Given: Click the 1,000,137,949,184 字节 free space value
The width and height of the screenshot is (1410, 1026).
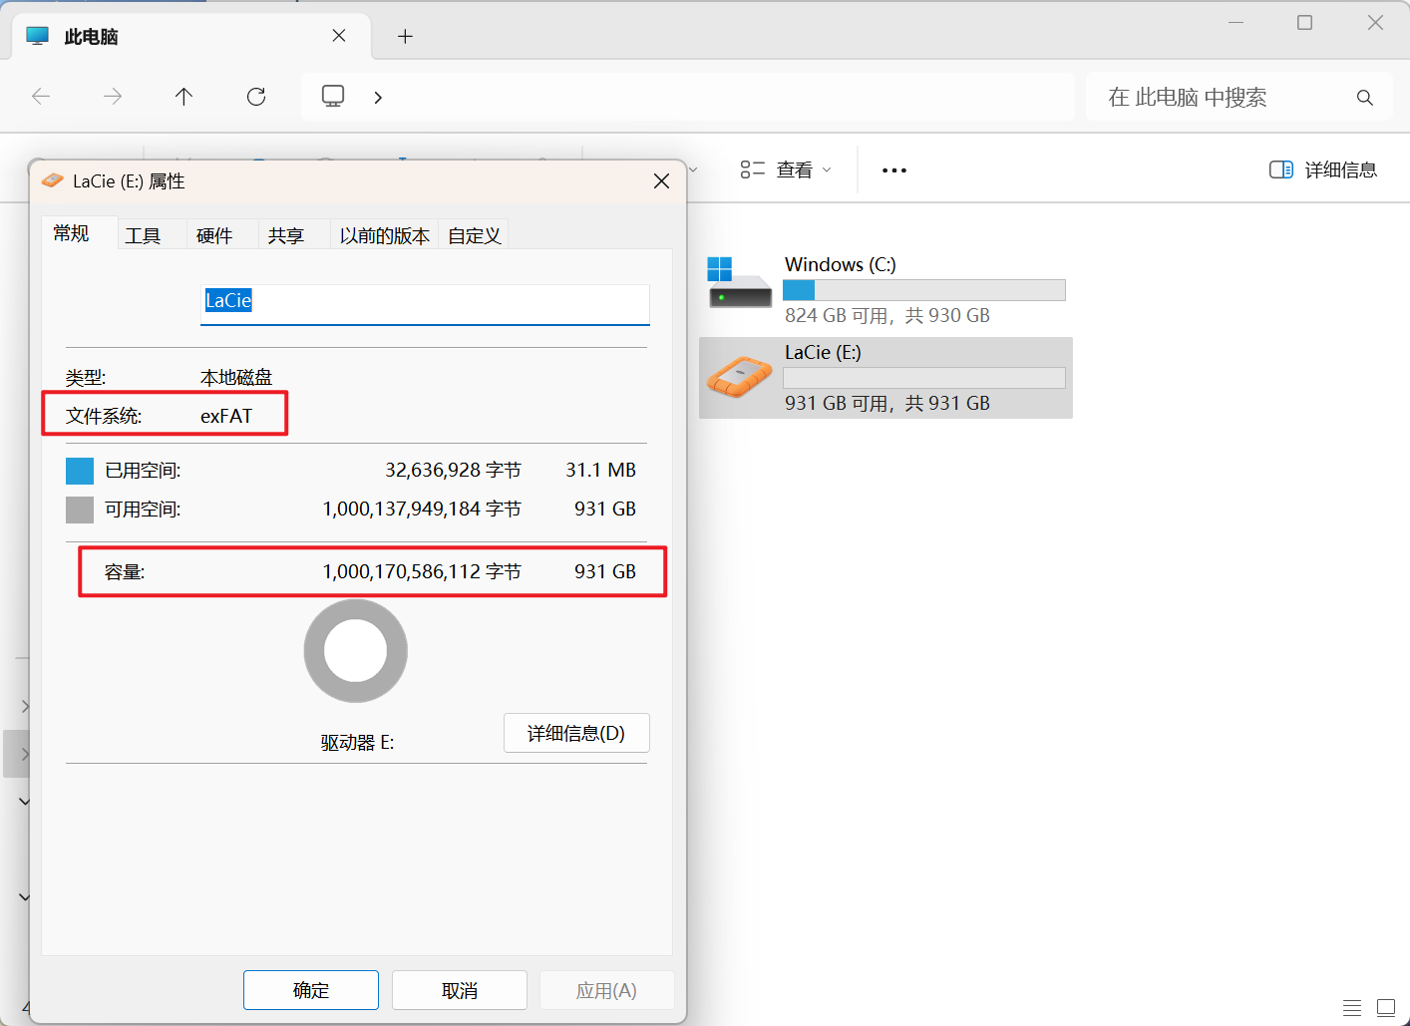Looking at the screenshot, I should pos(422,509).
